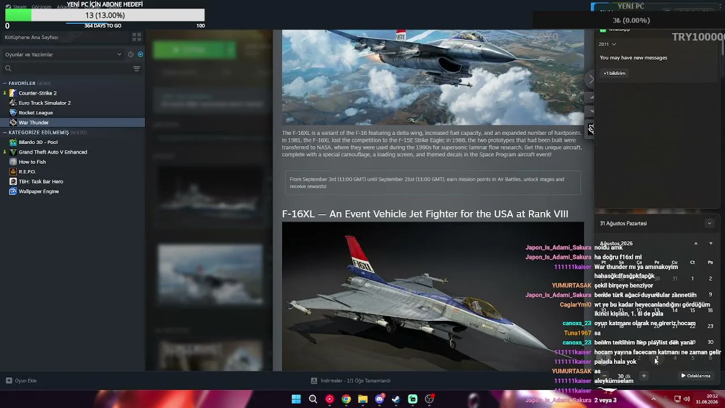Click the R.E.P.O. game icon
This screenshot has width=725, height=408.
click(x=13, y=172)
